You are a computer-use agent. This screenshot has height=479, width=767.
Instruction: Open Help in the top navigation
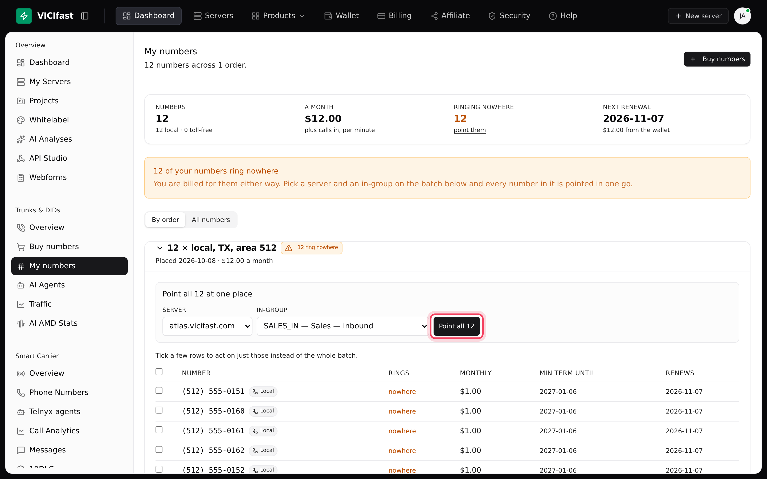(562, 16)
